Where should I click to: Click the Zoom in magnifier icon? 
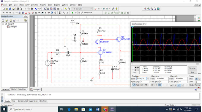[x=145, y=9]
